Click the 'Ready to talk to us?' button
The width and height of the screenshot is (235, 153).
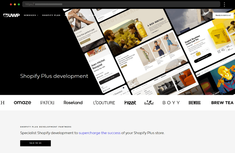(223, 15)
